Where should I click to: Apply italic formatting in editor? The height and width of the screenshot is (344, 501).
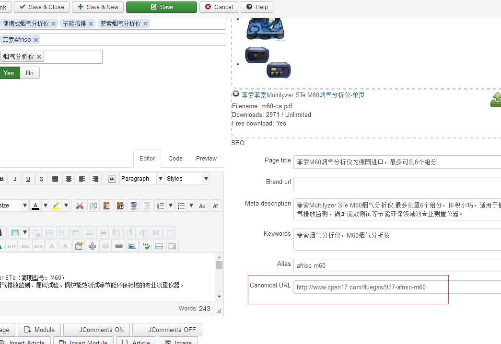(x=15, y=179)
